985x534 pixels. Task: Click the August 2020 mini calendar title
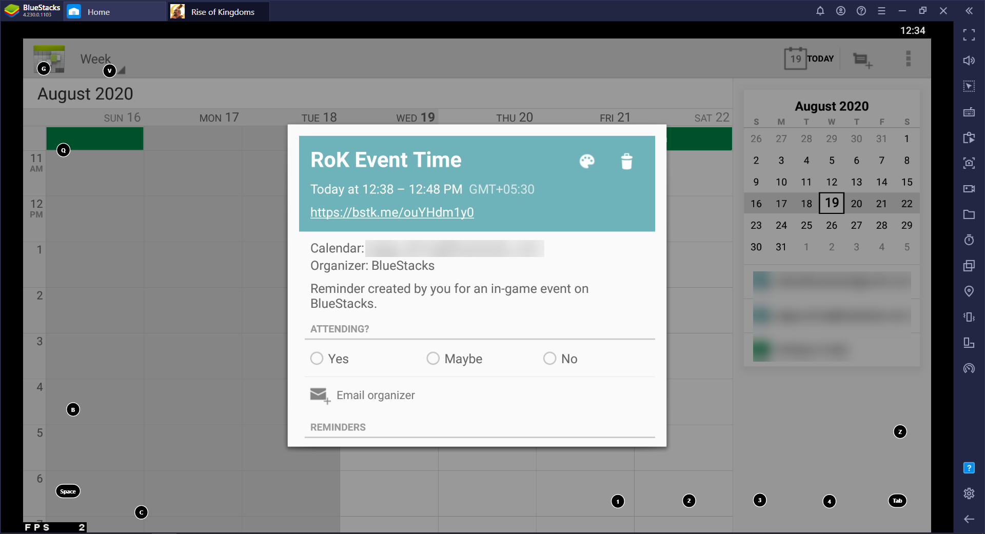(832, 106)
